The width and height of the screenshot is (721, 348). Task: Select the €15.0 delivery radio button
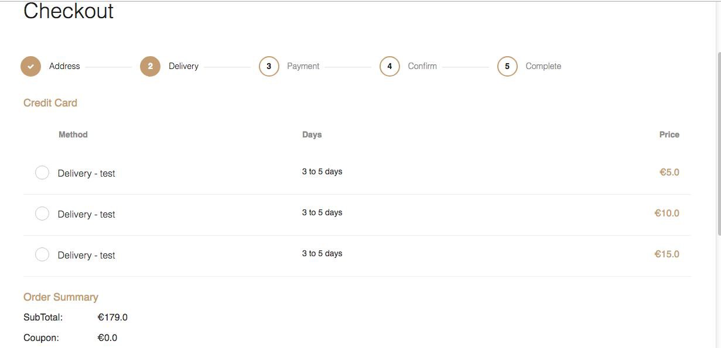[x=42, y=254]
